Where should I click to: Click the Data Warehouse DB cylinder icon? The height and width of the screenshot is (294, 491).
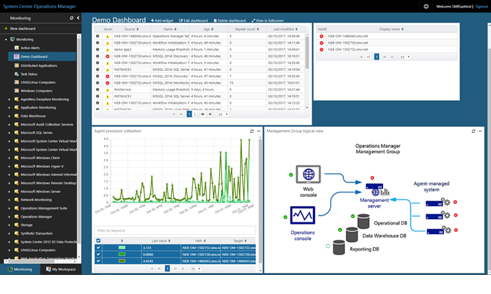(x=352, y=235)
